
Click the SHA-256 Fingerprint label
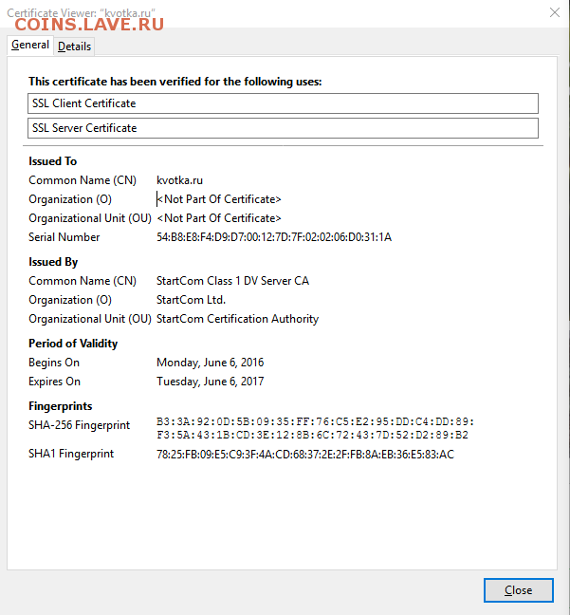click(79, 425)
